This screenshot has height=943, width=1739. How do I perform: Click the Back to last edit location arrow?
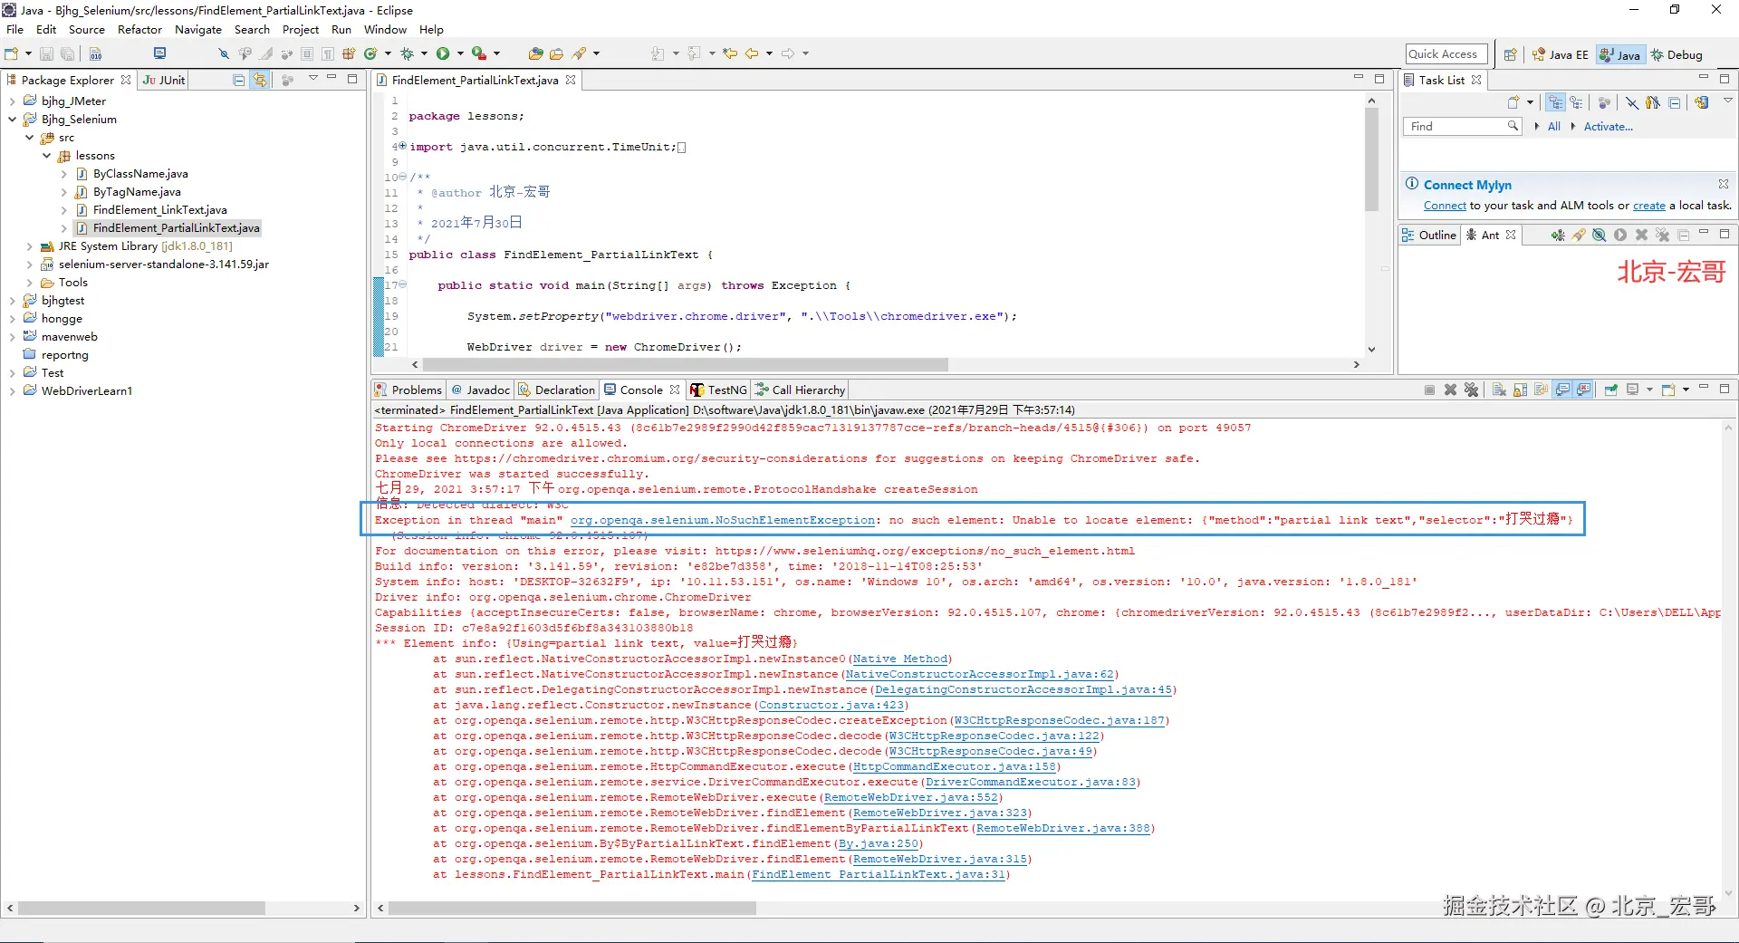pyautogui.click(x=730, y=53)
